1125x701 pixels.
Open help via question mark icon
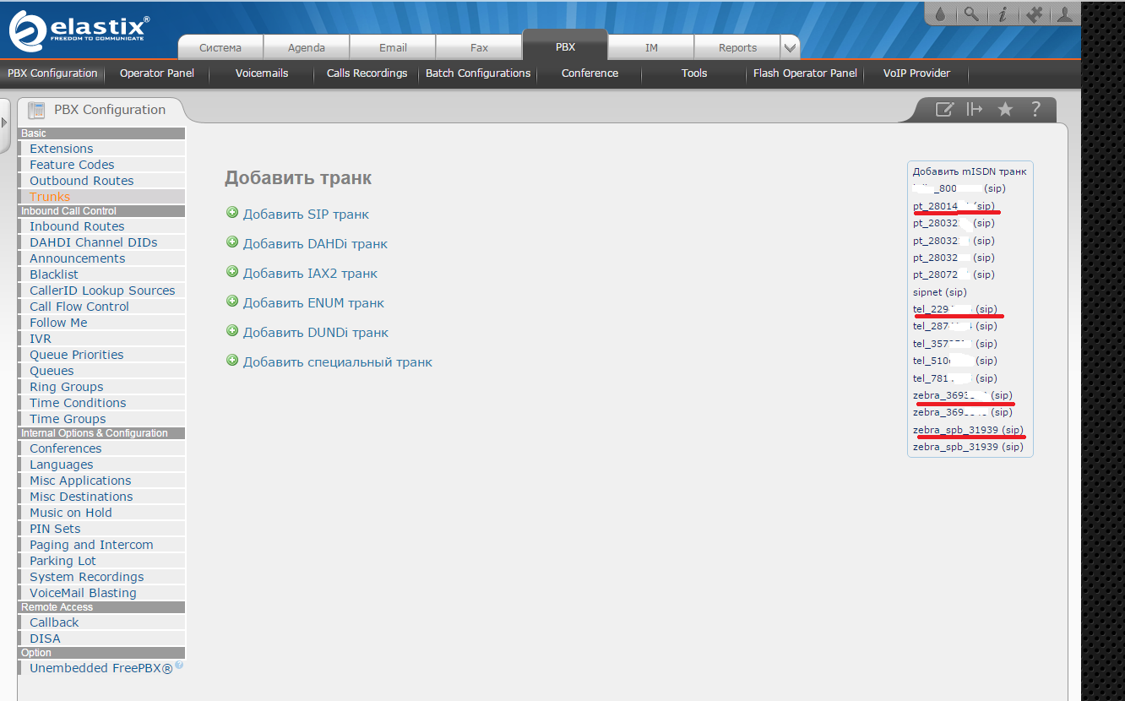click(x=1035, y=109)
